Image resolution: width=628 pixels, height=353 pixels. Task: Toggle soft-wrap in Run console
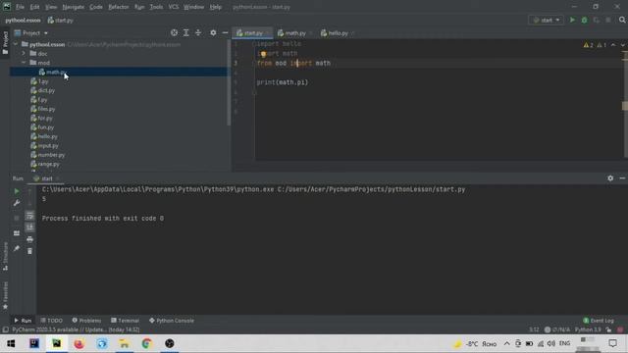click(x=29, y=216)
